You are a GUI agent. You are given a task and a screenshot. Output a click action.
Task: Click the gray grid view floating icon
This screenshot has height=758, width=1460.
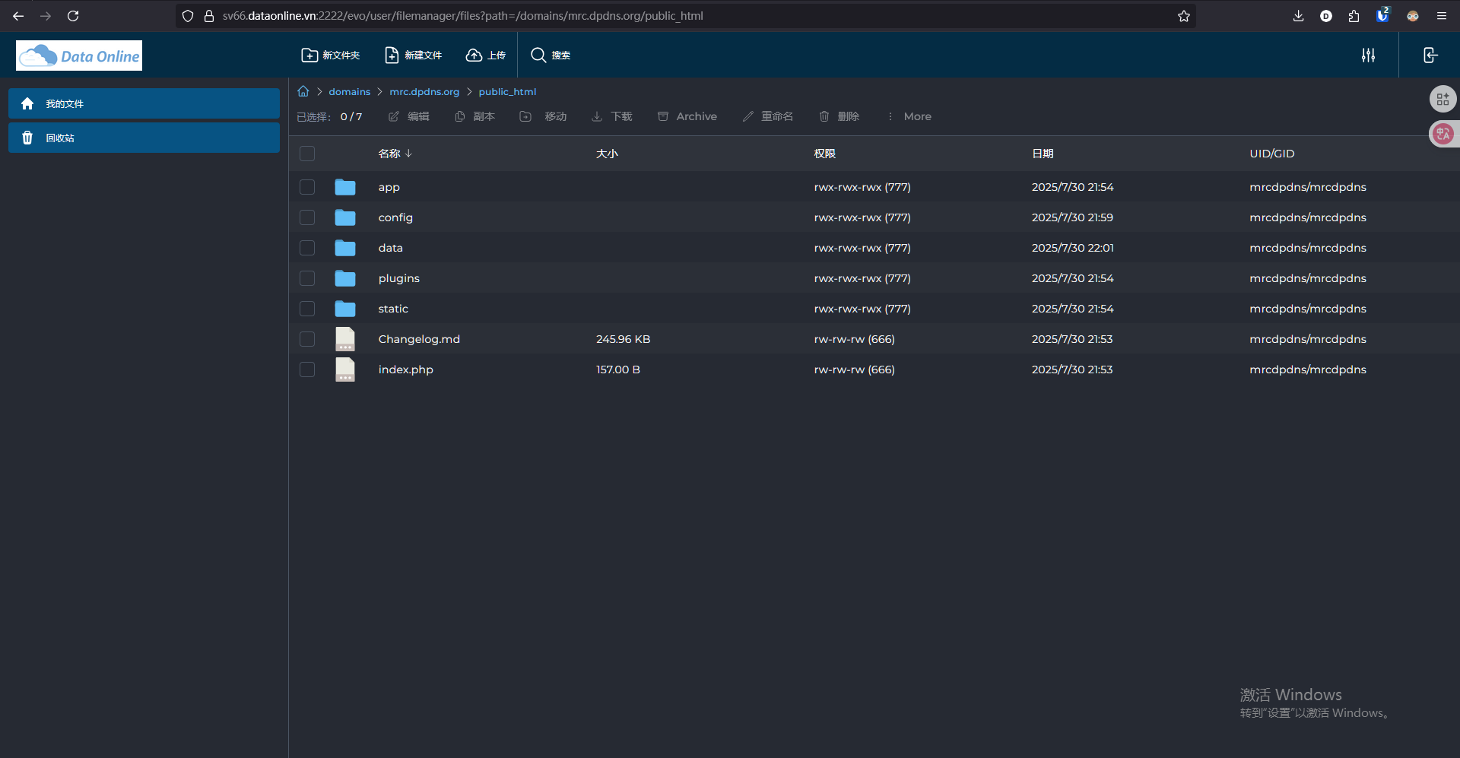click(x=1443, y=99)
